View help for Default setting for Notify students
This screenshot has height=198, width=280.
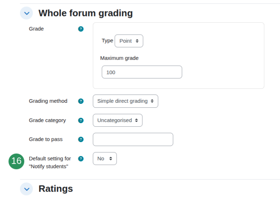click(x=81, y=159)
